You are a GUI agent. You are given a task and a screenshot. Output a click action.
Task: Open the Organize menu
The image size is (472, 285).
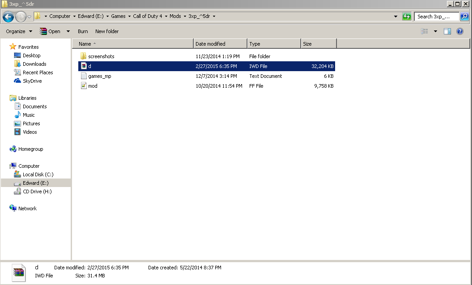click(x=19, y=31)
